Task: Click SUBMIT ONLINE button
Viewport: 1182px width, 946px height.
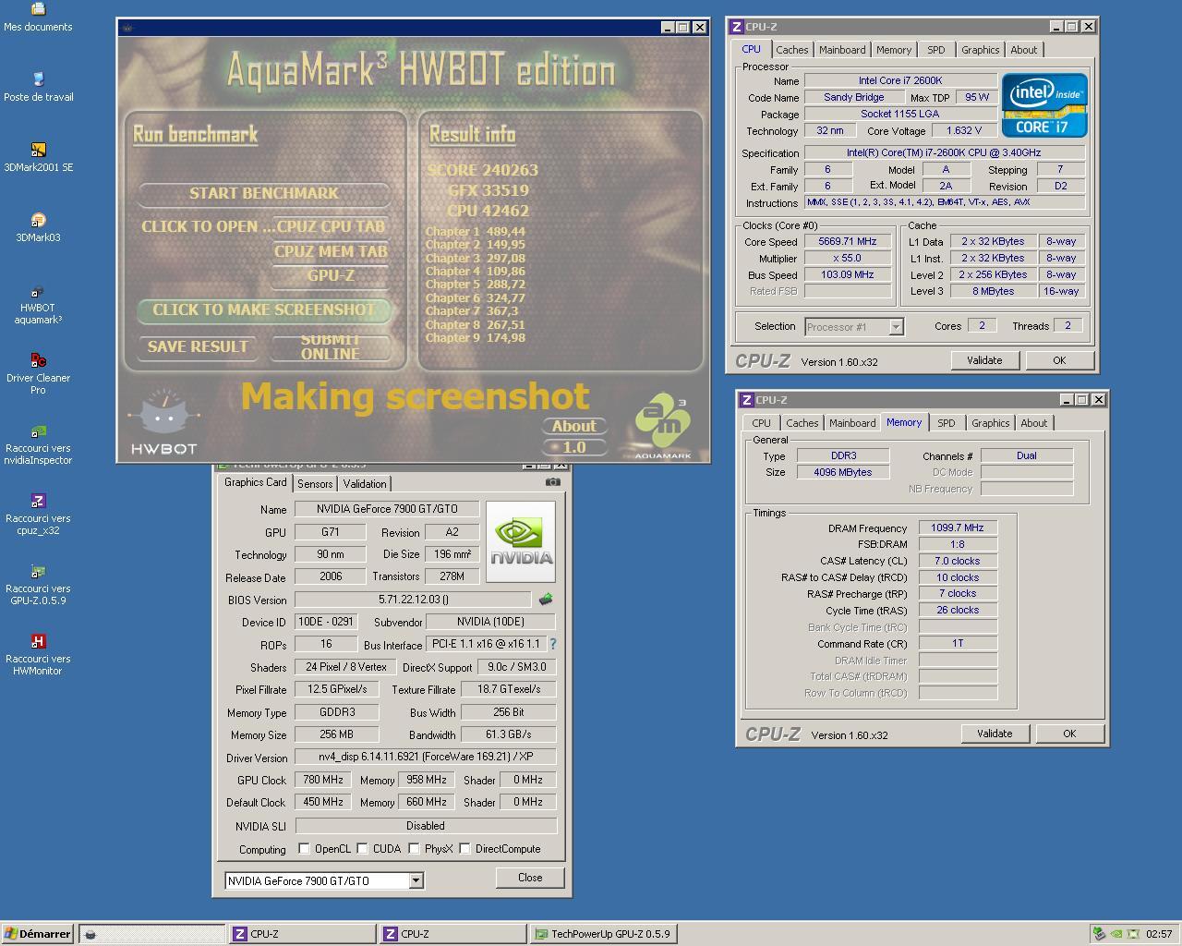Action: [x=331, y=346]
